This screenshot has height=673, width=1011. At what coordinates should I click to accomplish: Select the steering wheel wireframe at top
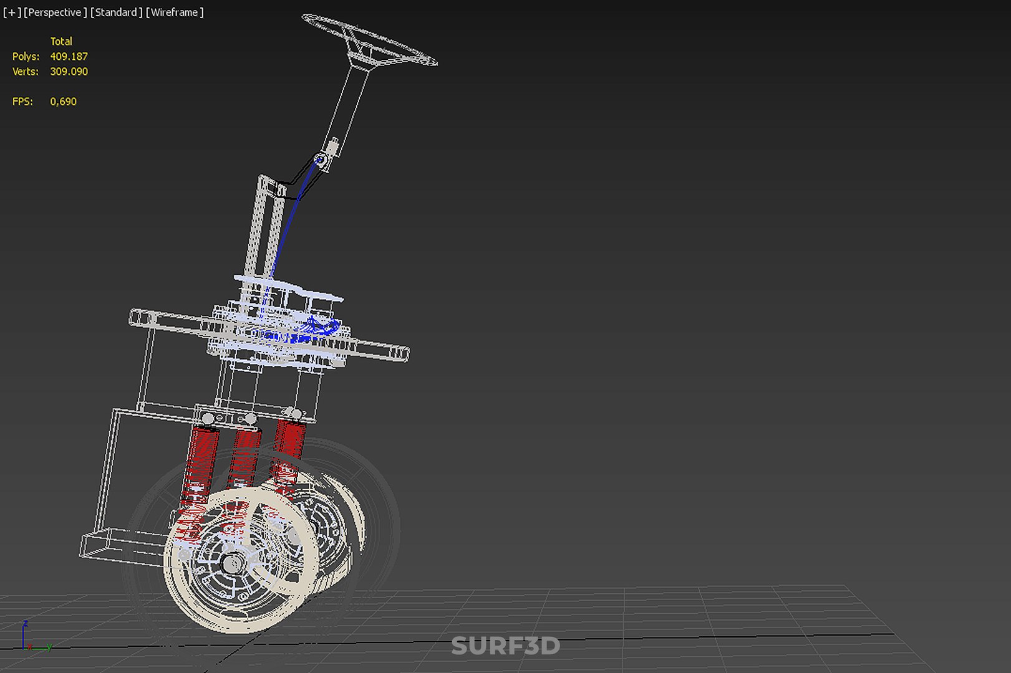coord(369,39)
